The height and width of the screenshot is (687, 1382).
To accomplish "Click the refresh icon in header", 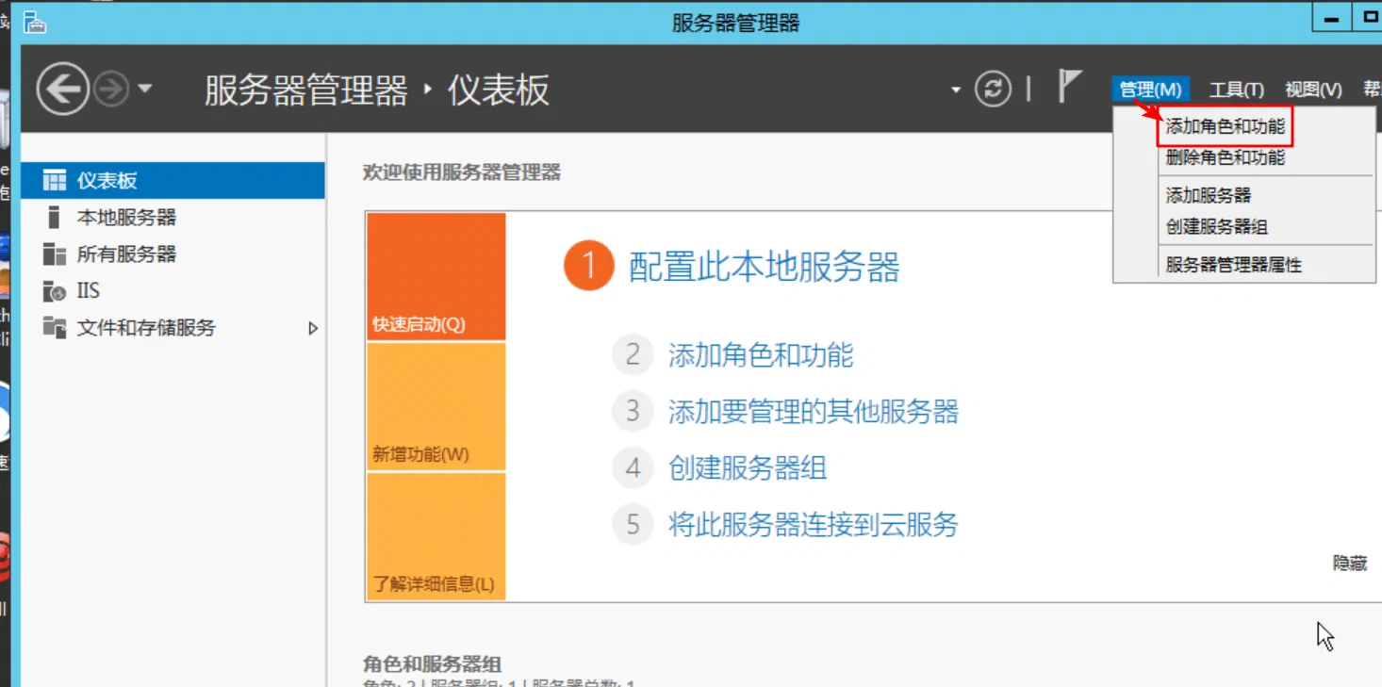I will [x=993, y=90].
